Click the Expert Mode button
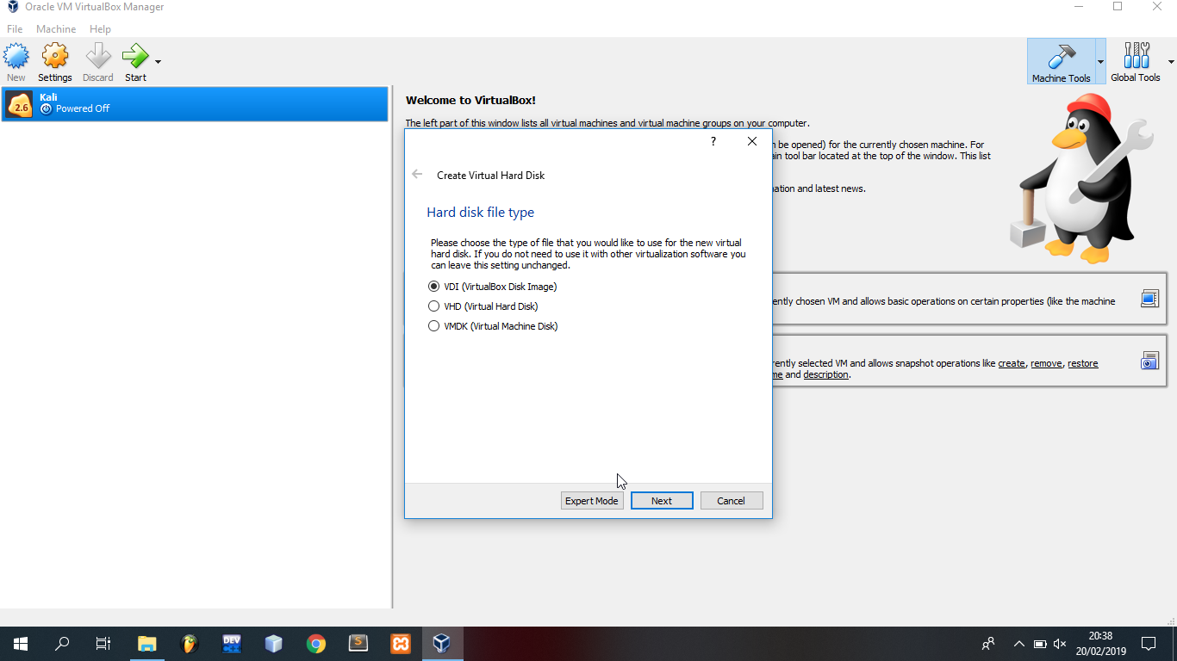The image size is (1177, 661). coord(592,501)
